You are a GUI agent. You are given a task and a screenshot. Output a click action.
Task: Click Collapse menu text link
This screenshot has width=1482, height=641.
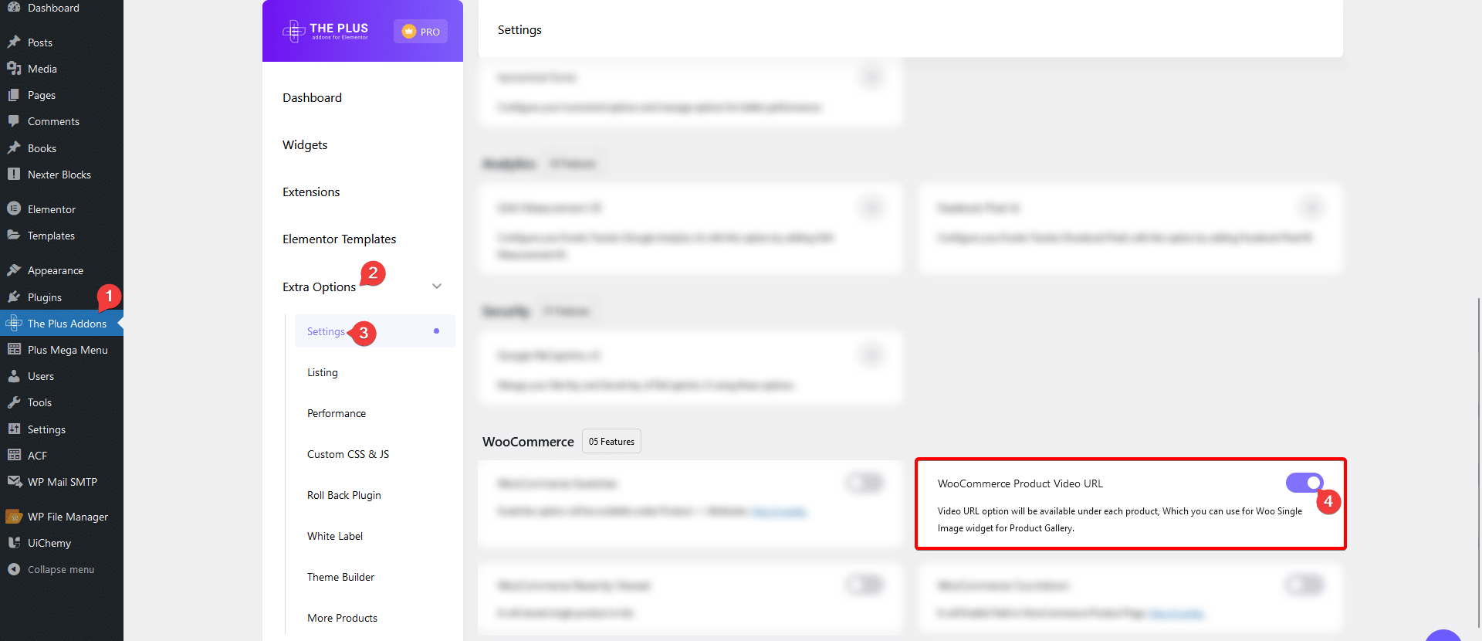click(61, 569)
